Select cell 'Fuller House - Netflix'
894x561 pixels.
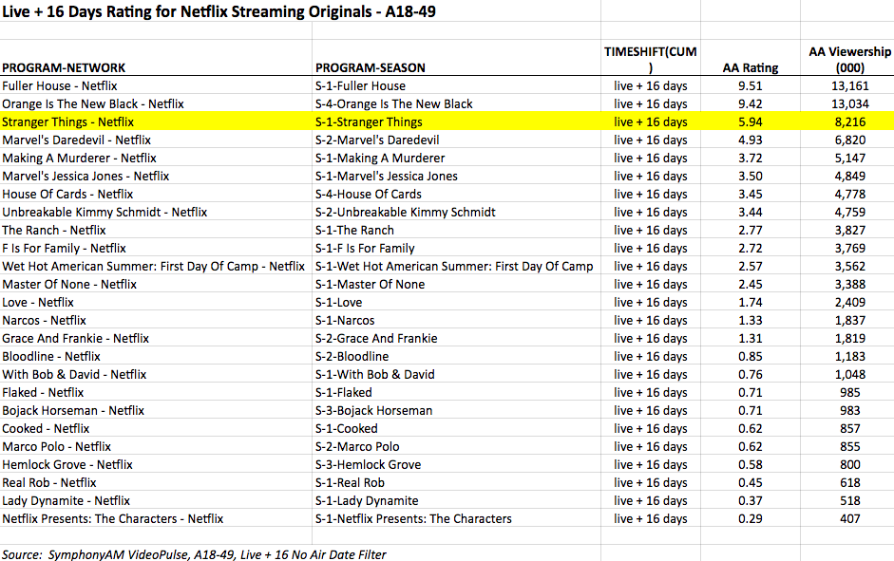(60, 86)
